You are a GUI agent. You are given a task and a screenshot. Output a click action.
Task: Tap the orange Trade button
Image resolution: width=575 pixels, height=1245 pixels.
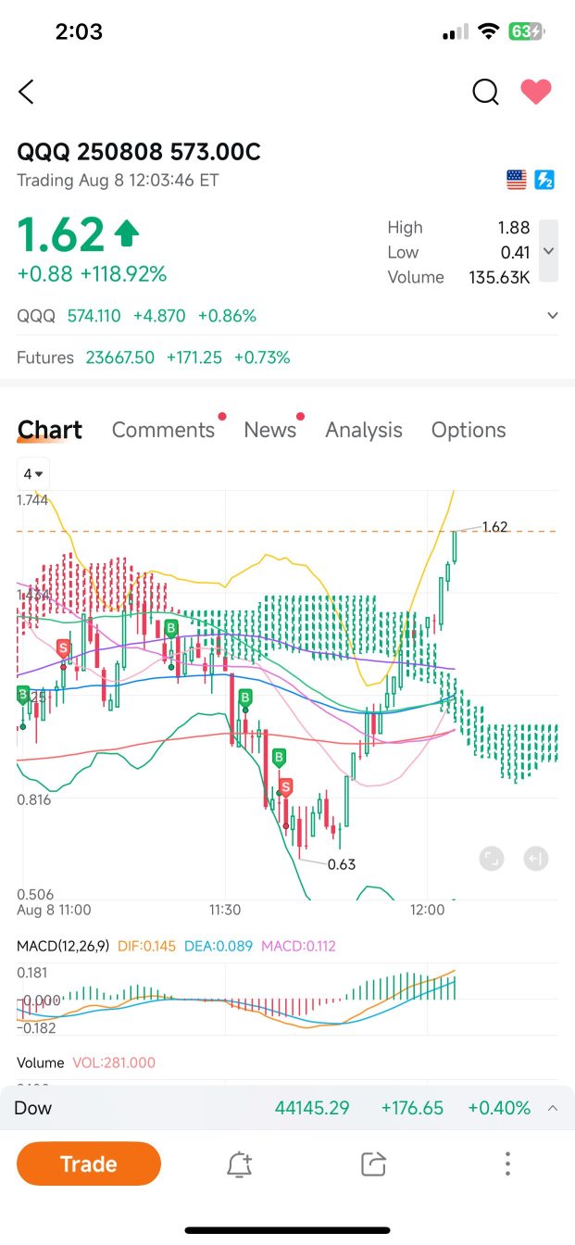[x=89, y=1163]
